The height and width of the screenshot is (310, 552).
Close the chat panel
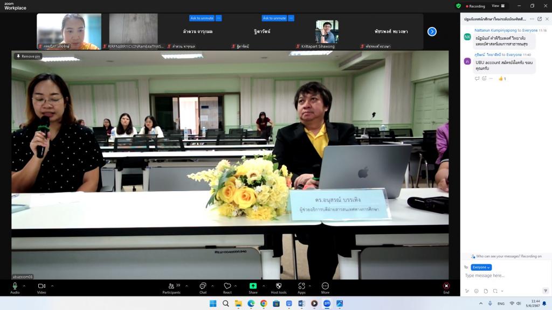pos(547,19)
